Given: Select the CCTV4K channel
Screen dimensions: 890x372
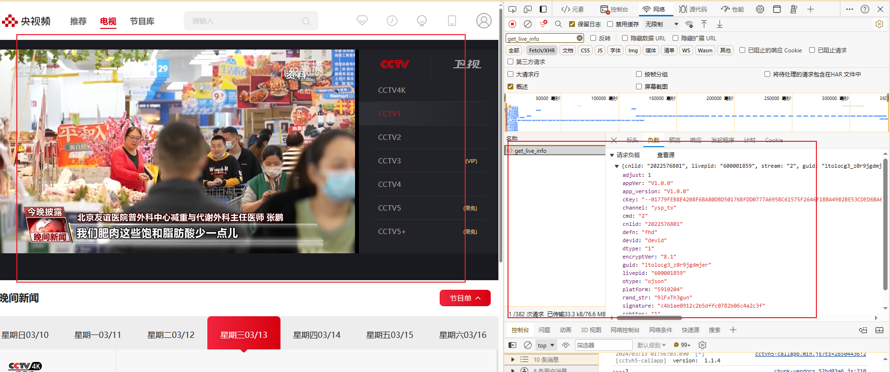Looking at the screenshot, I should coord(392,90).
